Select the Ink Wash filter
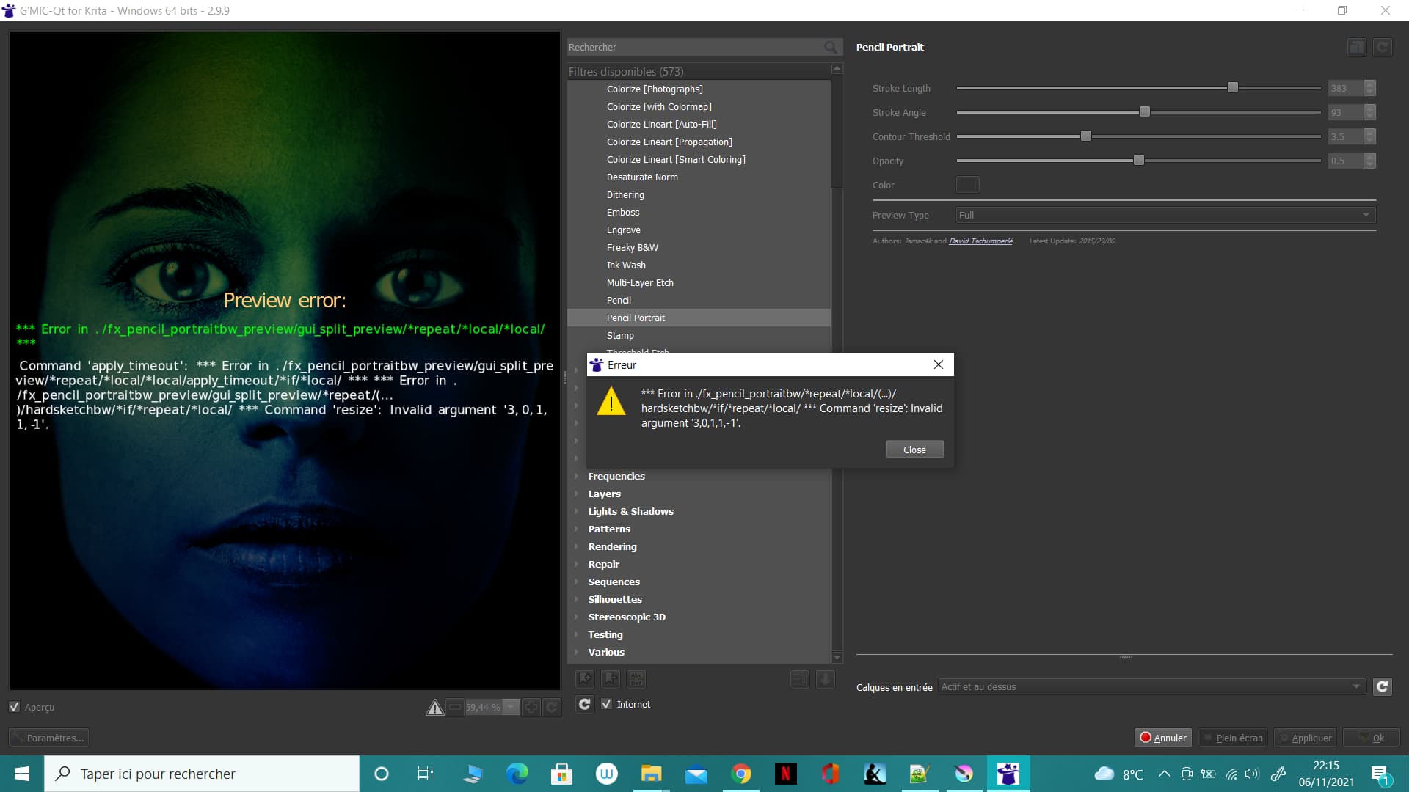This screenshot has height=792, width=1409. coord(626,265)
